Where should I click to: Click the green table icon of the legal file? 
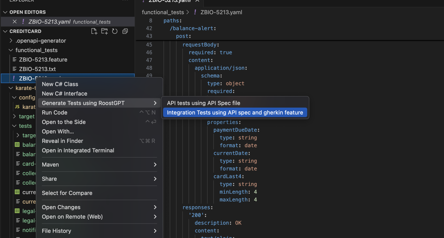tap(17, 211)
